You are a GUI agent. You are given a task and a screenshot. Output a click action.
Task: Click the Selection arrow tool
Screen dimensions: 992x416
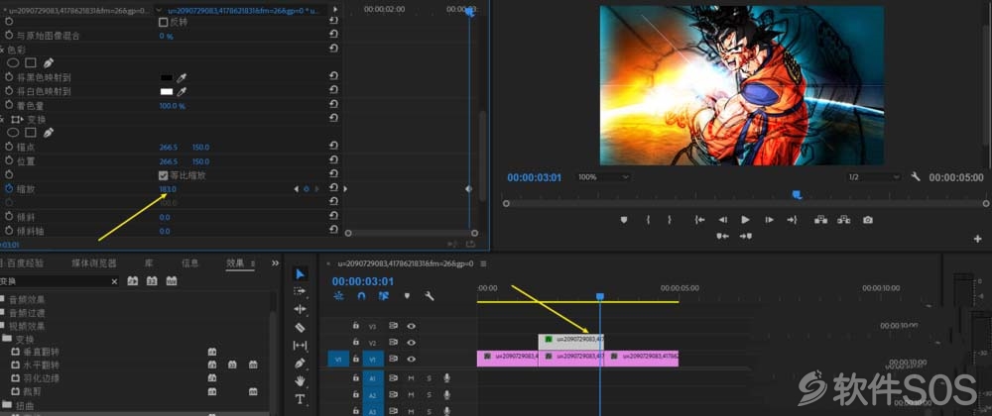pyautogui.click(x=300, y=273)
